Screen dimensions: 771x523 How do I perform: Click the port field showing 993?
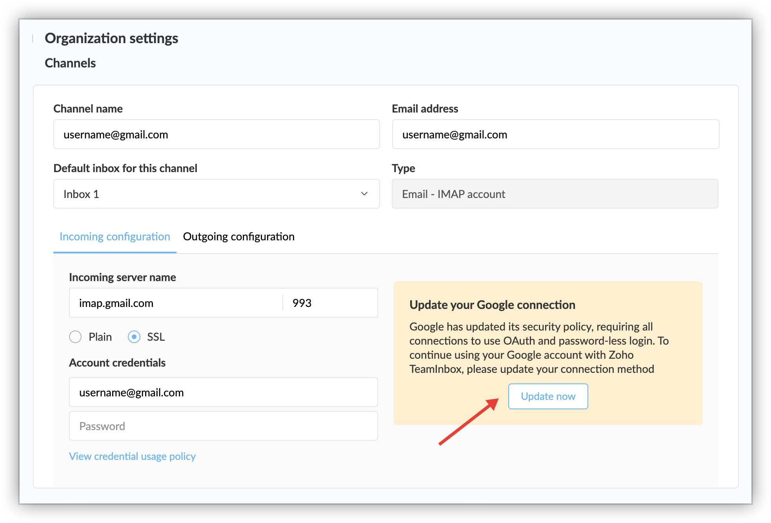tap(329, 303)
